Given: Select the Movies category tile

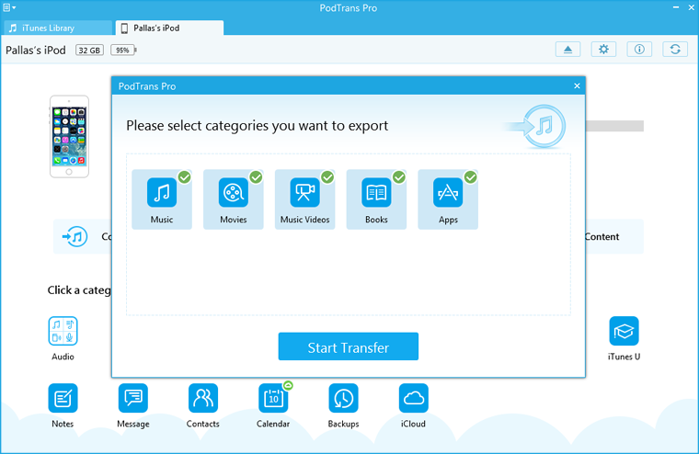Looking at the screenshot, I should click(234, 199).
